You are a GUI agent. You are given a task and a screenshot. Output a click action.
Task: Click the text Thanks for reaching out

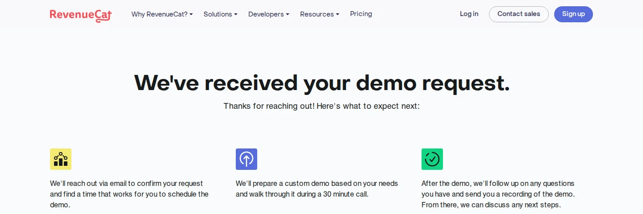pyautogui.click(x=268, y=106)
